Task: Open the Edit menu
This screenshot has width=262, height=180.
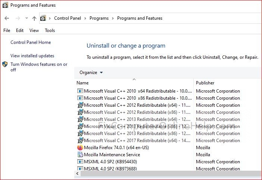Action: [x=20, y=30]
